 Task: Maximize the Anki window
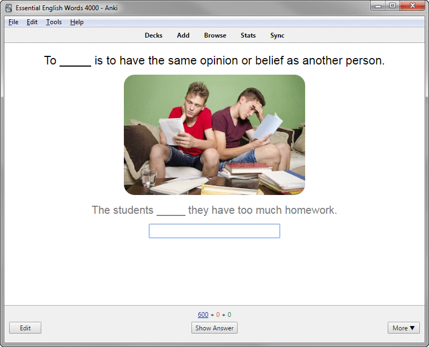tap(393, 6)
